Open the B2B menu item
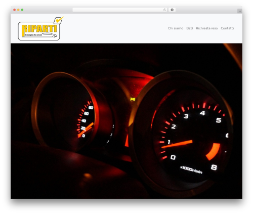The height and width of the screenshot is (214, 253). click(190, 28)
